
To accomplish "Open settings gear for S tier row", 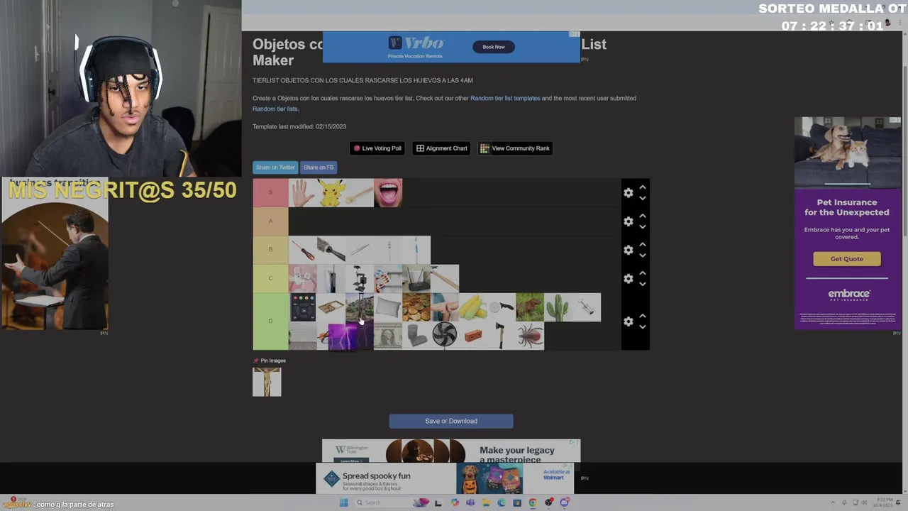I will coord(628,192).
